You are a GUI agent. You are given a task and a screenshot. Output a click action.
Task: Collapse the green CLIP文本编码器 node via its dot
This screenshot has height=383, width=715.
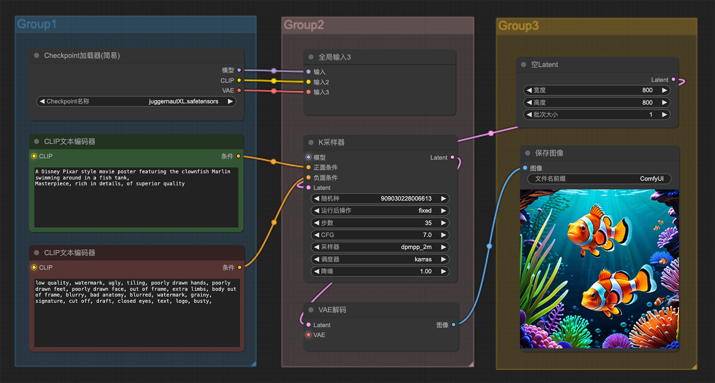[x=37, y=141]
